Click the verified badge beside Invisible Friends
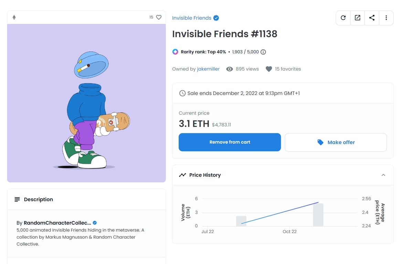 [216, 18]
